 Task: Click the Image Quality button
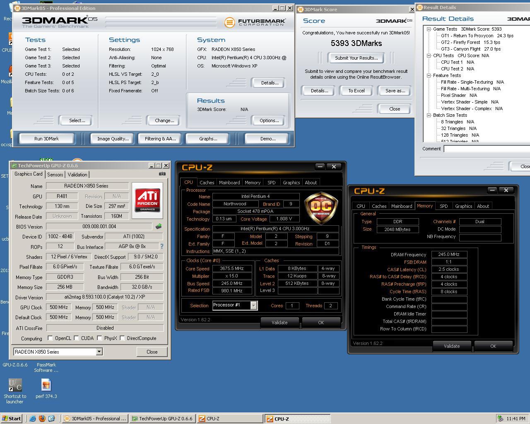[113, 139]
